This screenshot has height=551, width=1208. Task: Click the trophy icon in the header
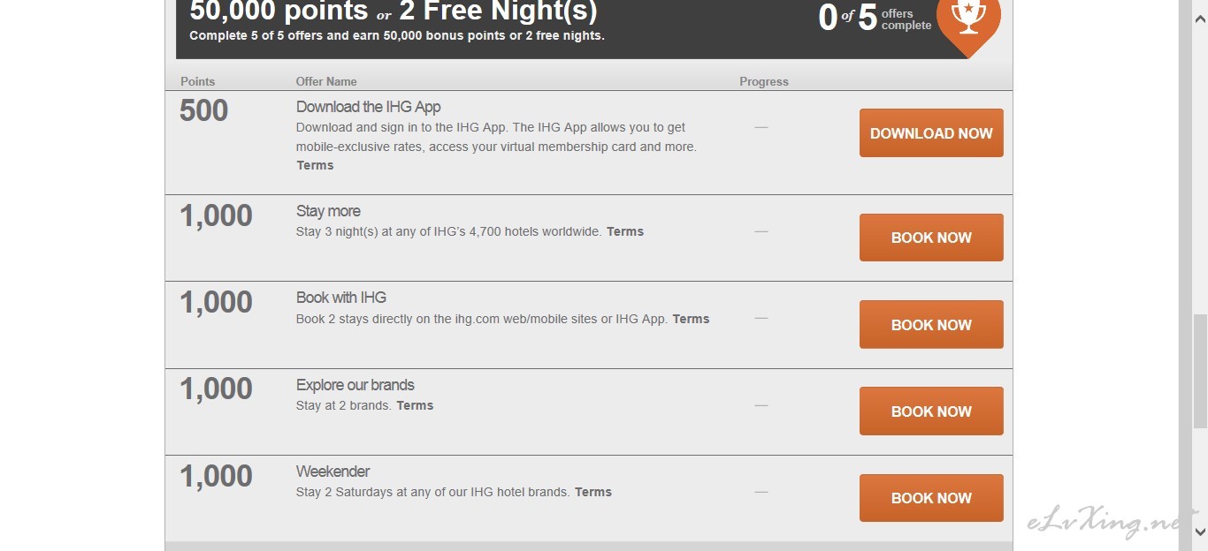[967, 19]
